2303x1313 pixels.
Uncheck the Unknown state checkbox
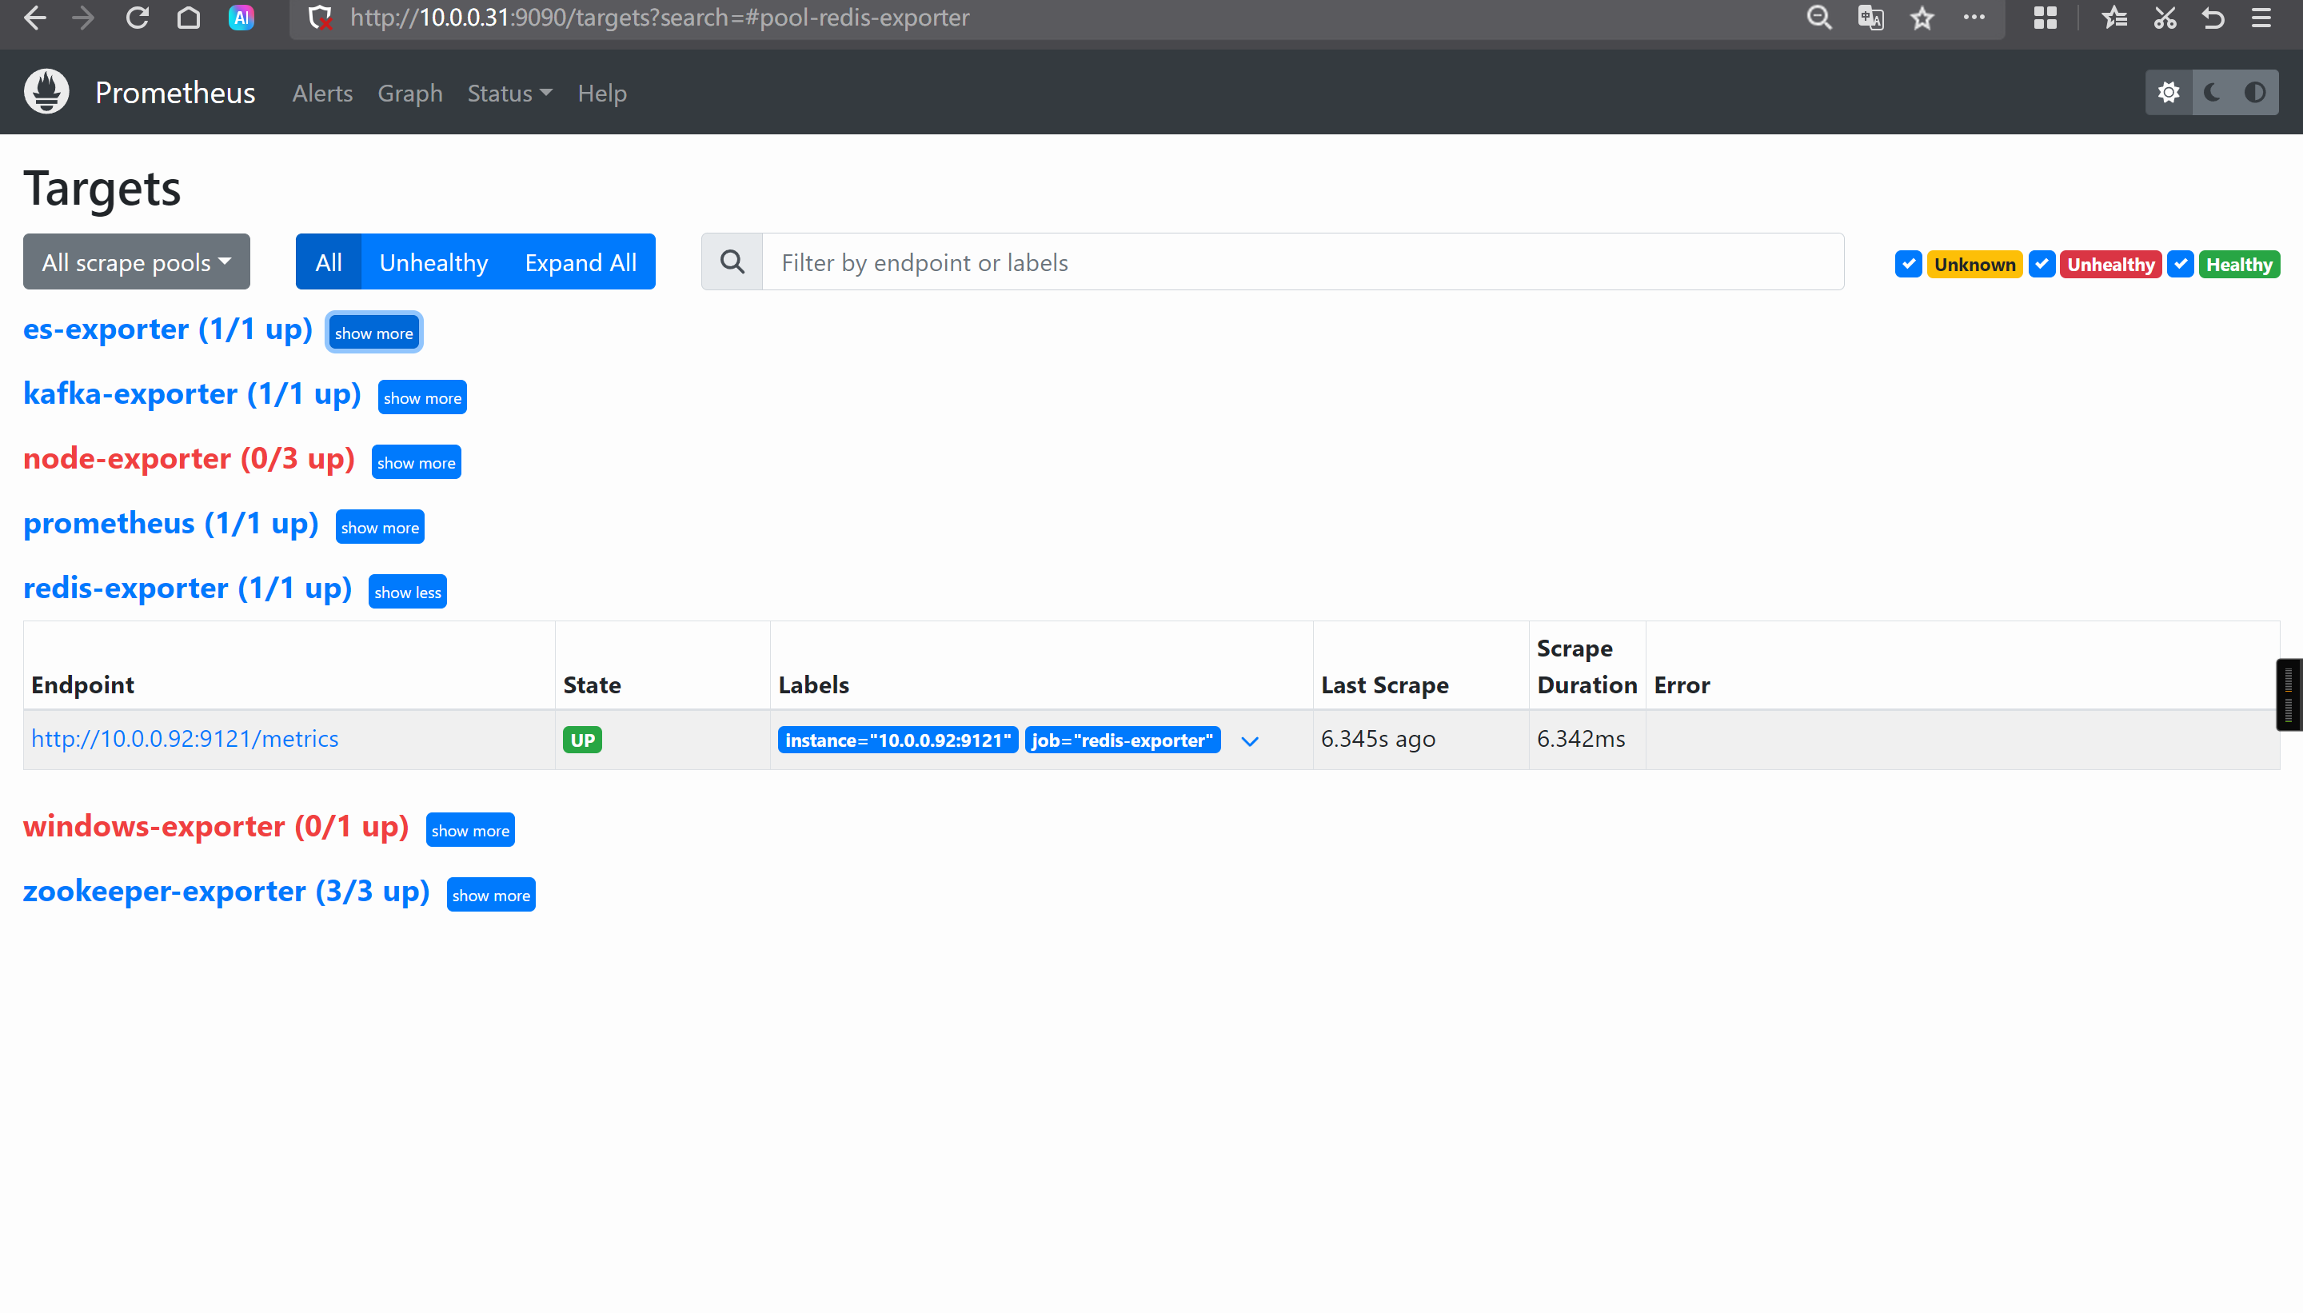click(x=1908, y=264)
